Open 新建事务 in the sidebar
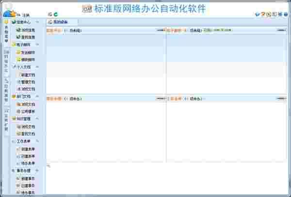 click(x=26, y=179)
